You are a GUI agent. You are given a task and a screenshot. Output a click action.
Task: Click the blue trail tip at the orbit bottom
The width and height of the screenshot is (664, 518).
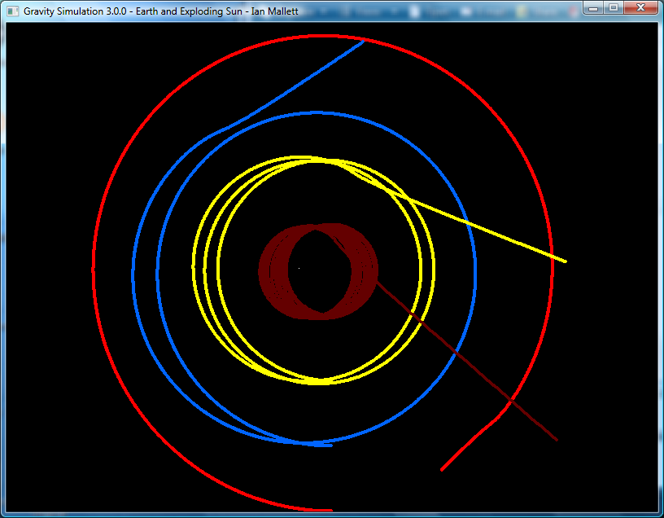(330, 445)
